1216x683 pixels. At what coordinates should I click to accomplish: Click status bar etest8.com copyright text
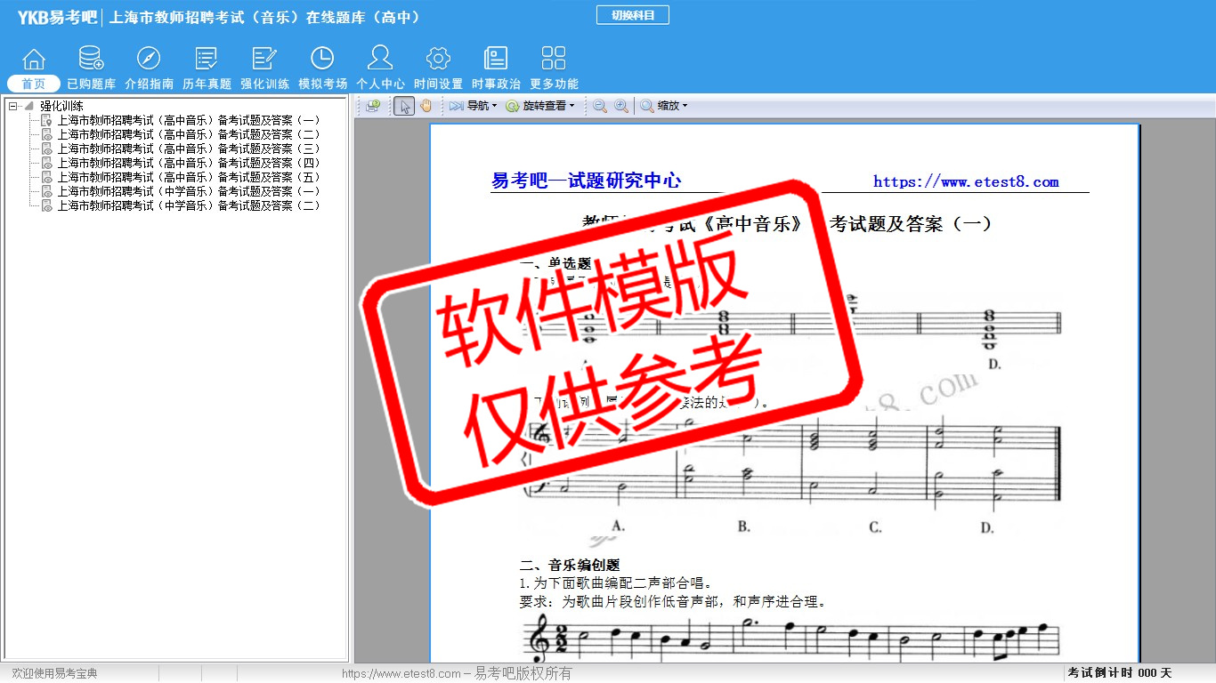click(x=457, y=673)
